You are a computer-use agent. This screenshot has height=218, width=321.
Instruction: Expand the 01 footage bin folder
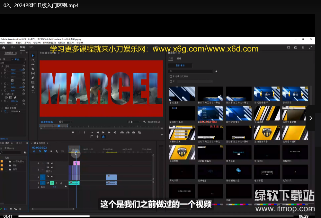[6, 161]
